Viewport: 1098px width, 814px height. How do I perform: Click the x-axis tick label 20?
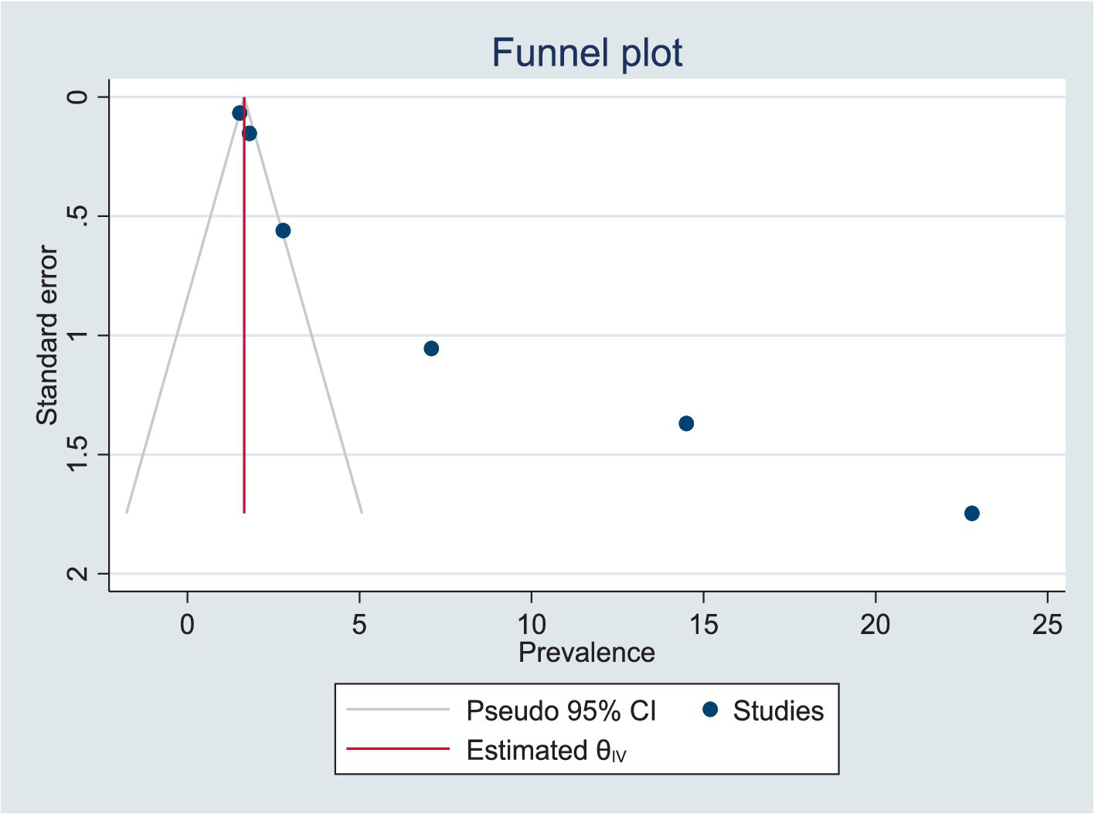tap(875, 624)
